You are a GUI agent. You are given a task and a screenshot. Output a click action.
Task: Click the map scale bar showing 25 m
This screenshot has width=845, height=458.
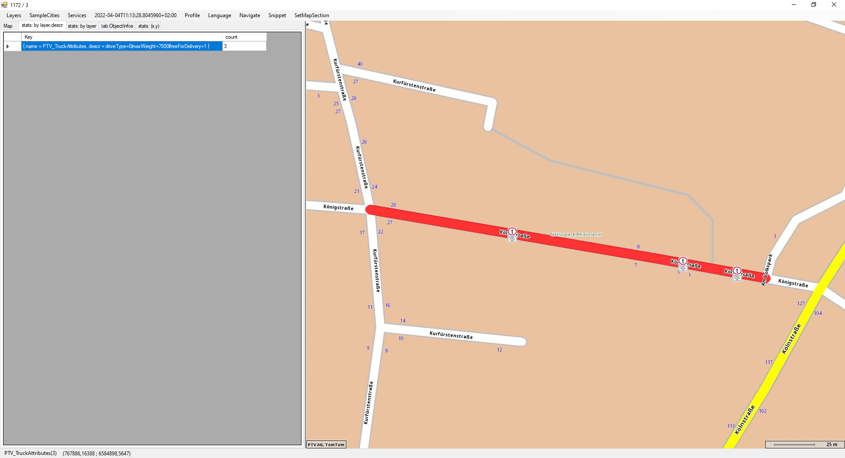pyautogui.click(x=805, y=444)
